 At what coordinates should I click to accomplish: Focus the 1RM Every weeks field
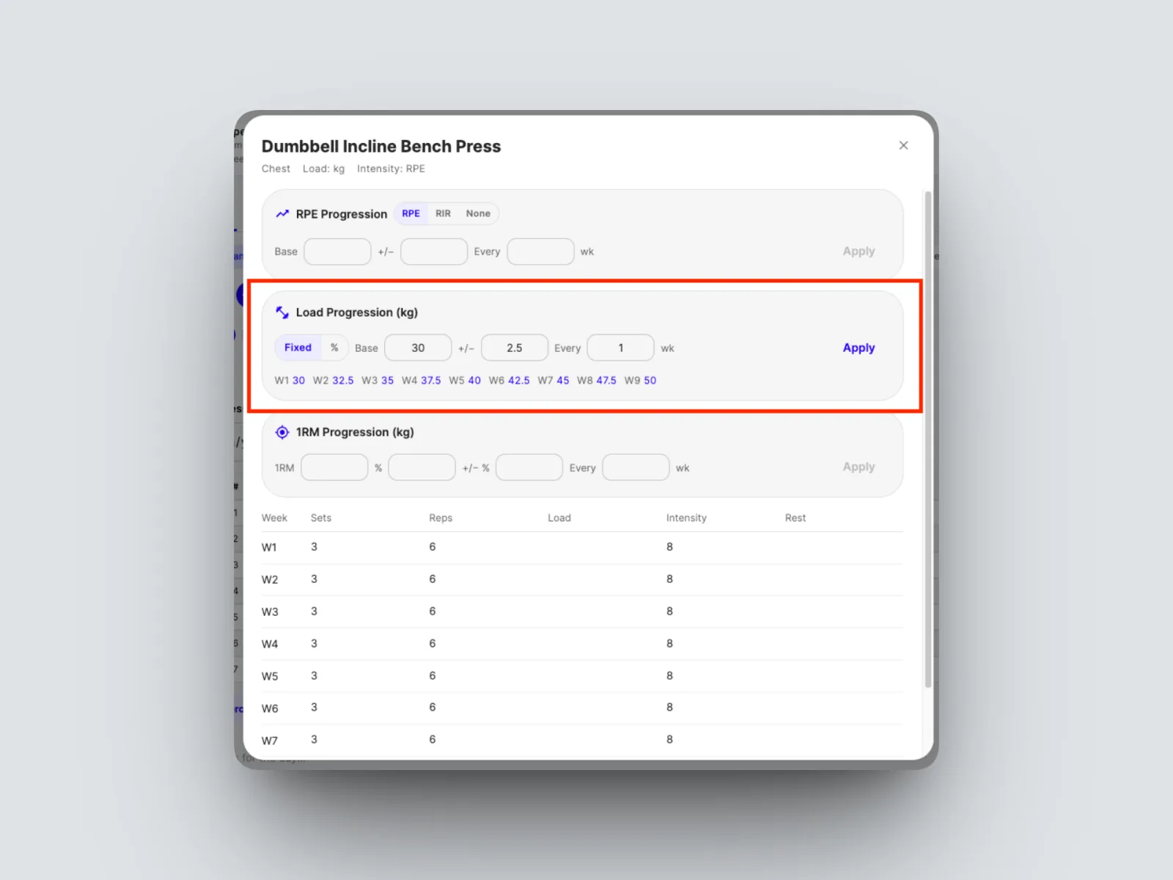point(636,467)
